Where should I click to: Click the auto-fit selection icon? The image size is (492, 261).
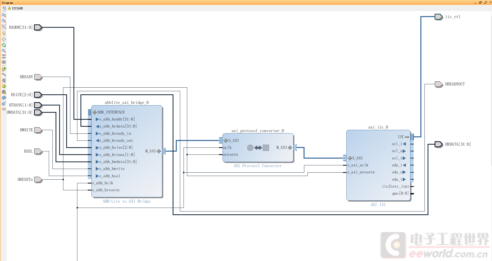(x=4, y=39)
